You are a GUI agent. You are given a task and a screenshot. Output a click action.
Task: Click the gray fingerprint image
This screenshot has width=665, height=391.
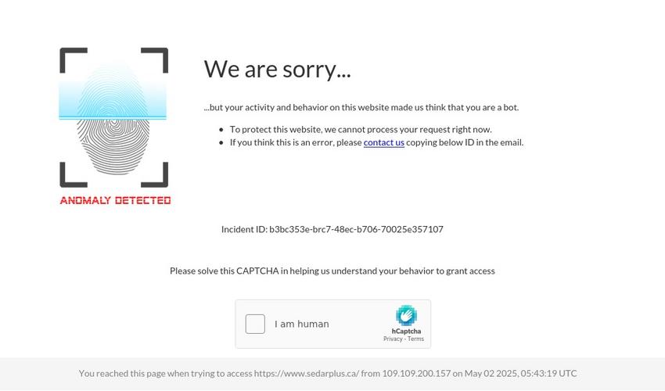click(x=113, y=146)
